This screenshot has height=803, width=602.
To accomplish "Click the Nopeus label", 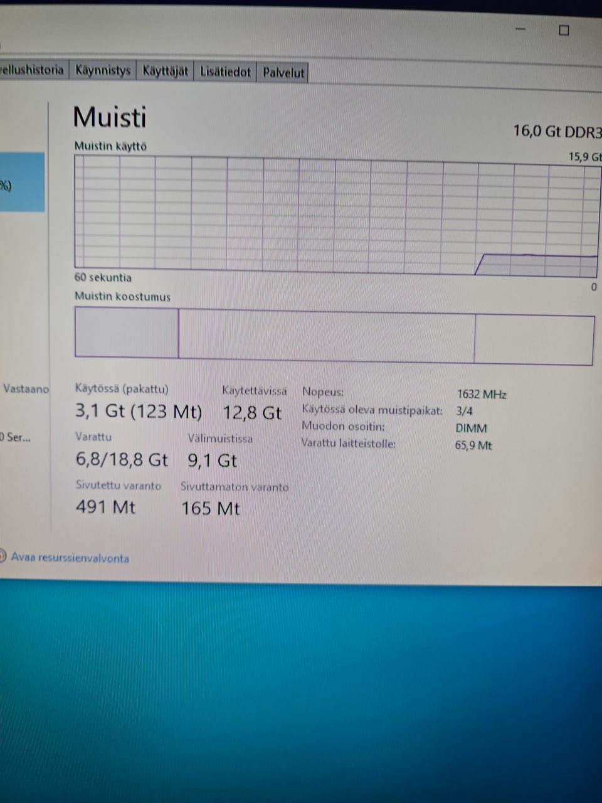I will pos(323,392).
